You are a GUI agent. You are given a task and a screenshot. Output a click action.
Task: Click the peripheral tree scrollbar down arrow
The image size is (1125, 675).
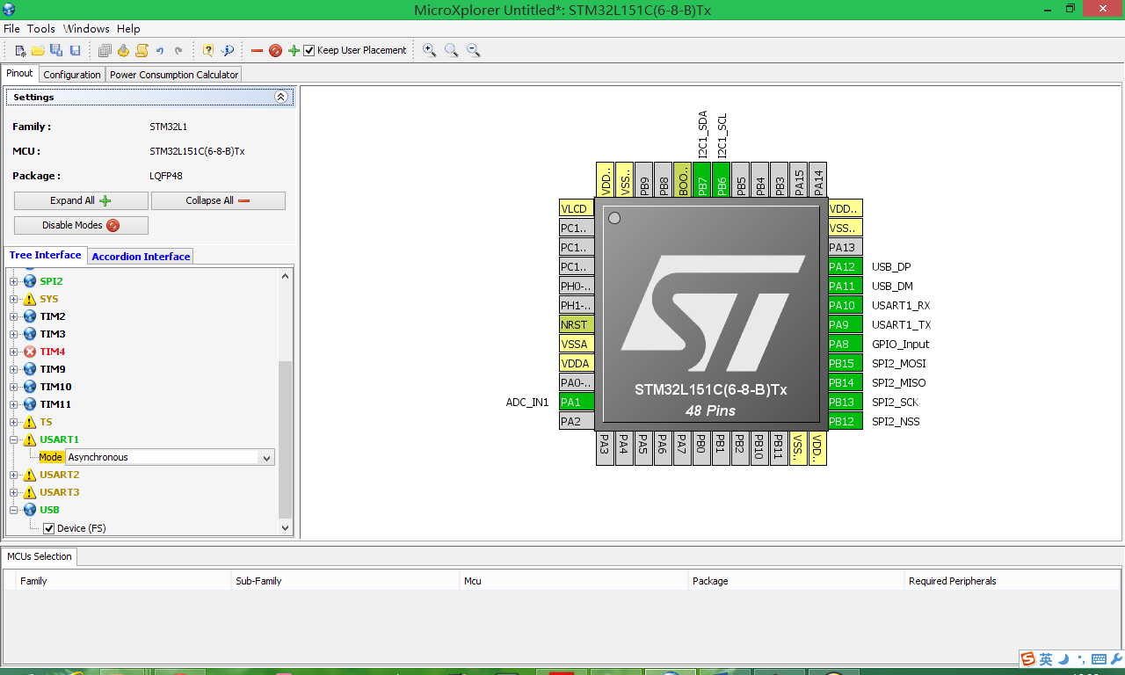coord(285,527)
